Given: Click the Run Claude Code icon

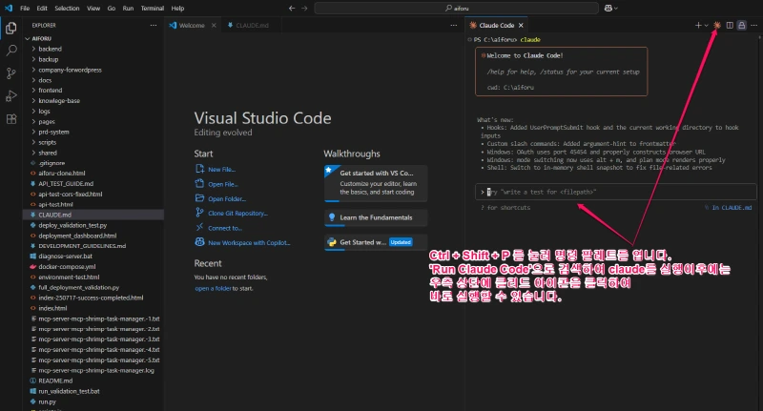Looking at the screenshot, I should (717, 26).
